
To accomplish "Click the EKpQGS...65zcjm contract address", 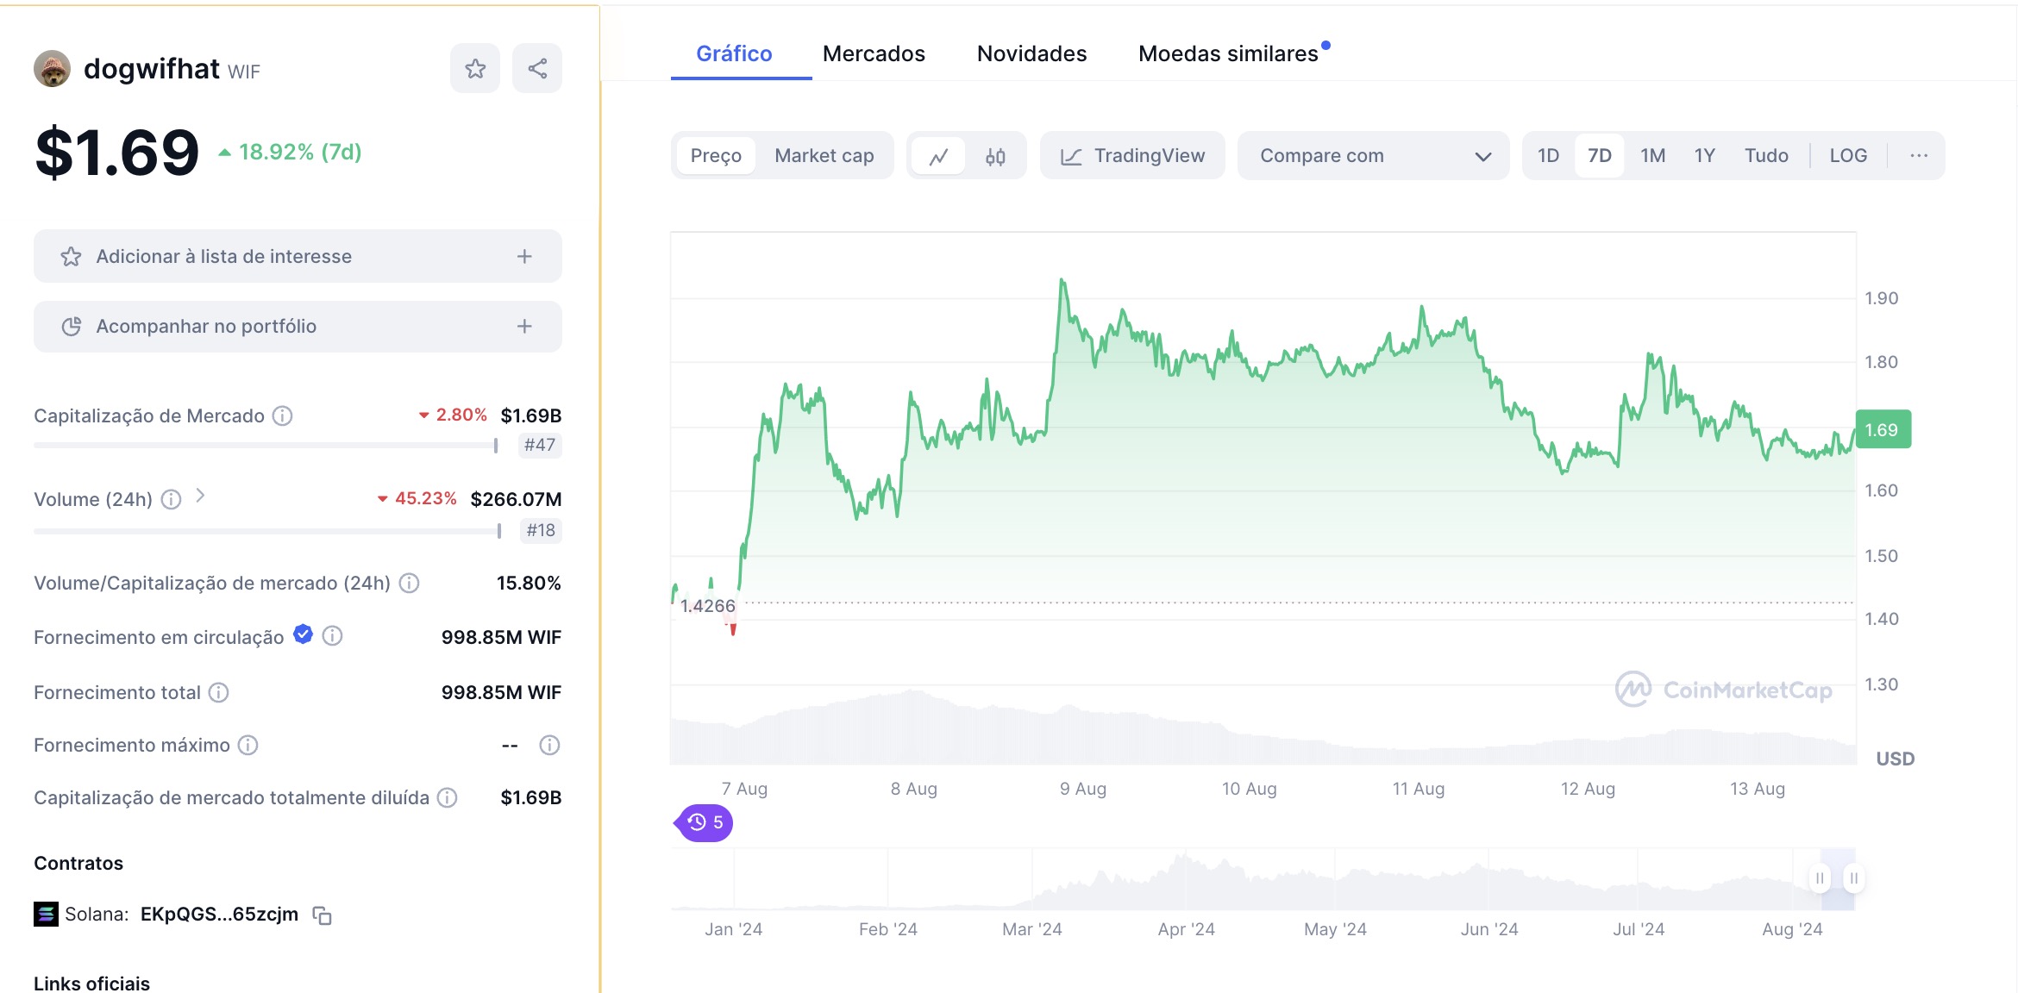I will [219, 914].
